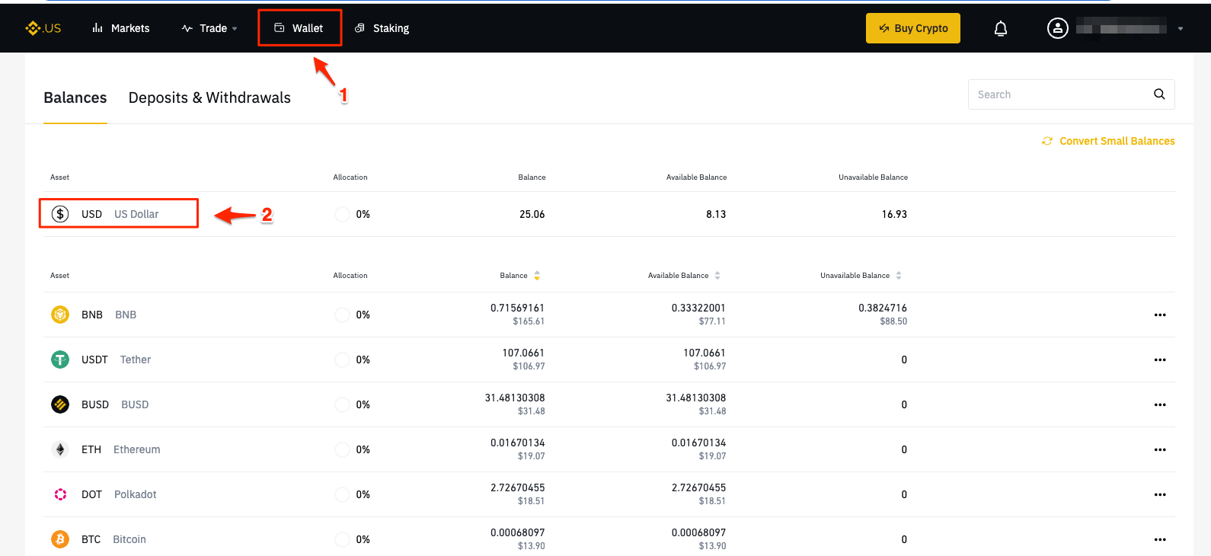Sort by Available Balance column

click(717, 276)
